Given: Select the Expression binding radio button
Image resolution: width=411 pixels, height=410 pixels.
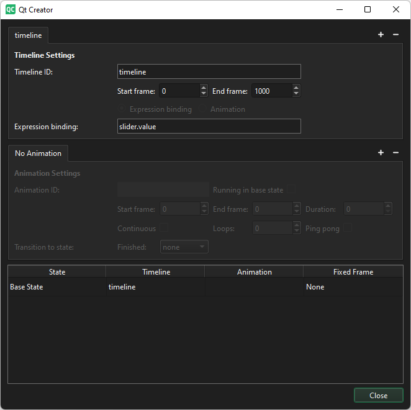Looking at the screenshot, I should (122, 109).
